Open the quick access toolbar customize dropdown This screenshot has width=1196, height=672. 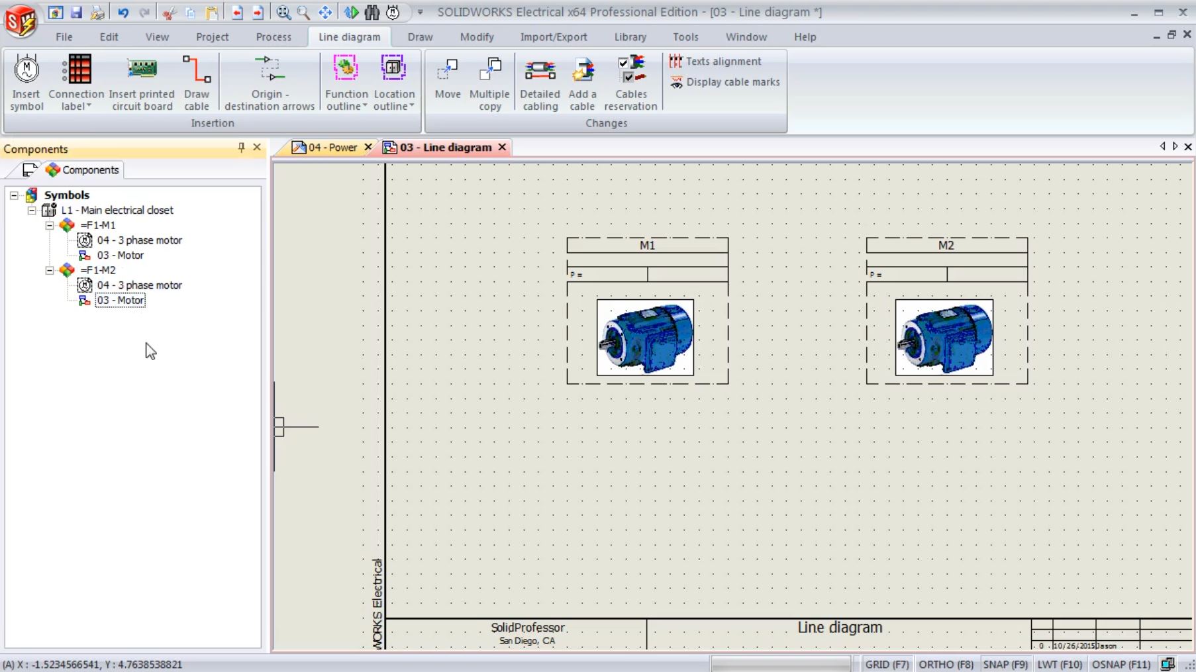420,13
